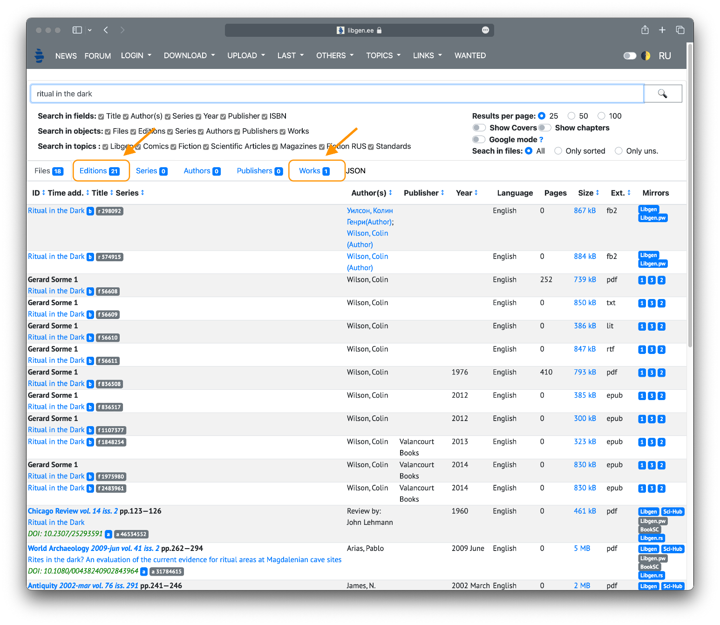The image size is (720, 625).
Task: Click the Title column sort arrows
Action: pos(112,193)
